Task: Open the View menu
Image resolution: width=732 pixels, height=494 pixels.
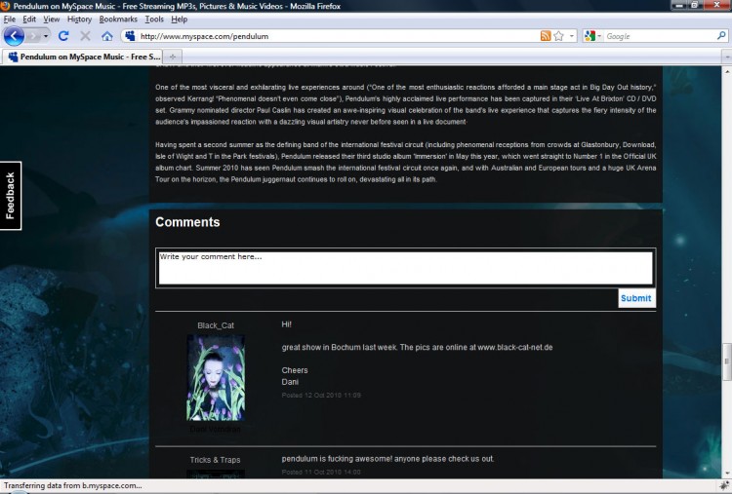Action: tap(52, 19)
